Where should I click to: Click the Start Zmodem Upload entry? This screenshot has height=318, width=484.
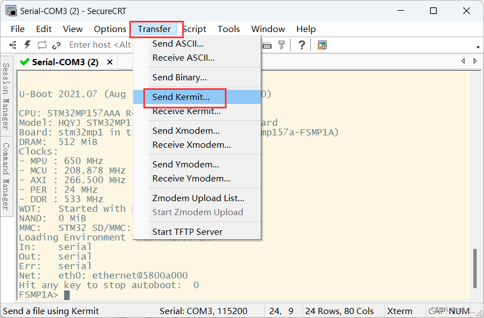point(197,212)
